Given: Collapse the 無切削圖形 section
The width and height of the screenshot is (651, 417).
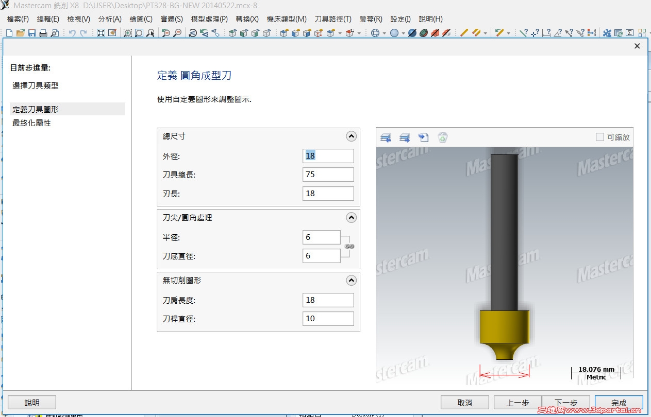Looking at the screenshot, I should tap(351, 281).
